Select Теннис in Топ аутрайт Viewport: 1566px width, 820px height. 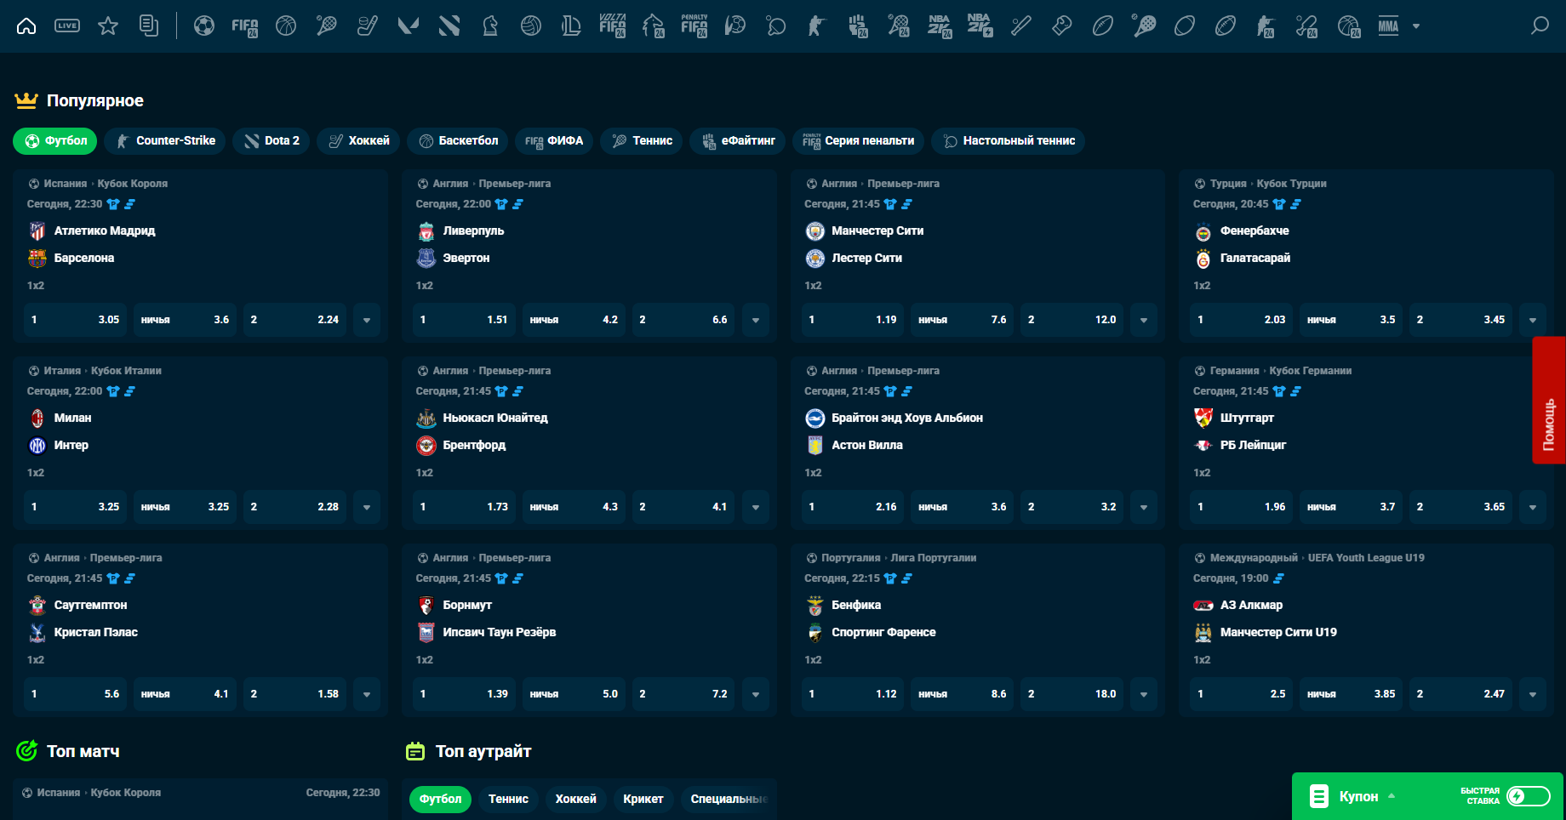point(508,800)
